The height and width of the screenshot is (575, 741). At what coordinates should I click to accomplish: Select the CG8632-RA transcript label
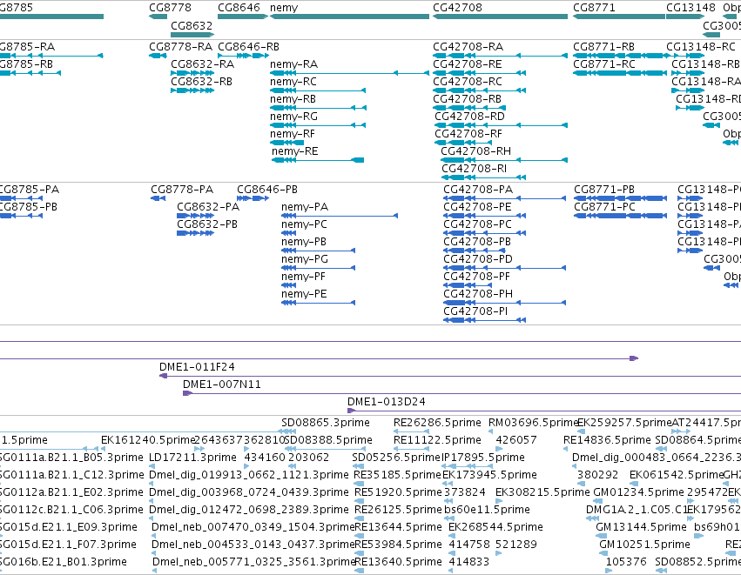pos(202,64)
